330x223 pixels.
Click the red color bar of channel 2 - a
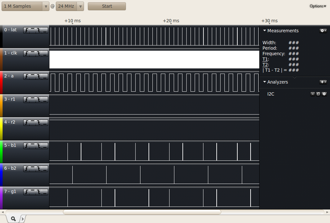tap(1, 82)
